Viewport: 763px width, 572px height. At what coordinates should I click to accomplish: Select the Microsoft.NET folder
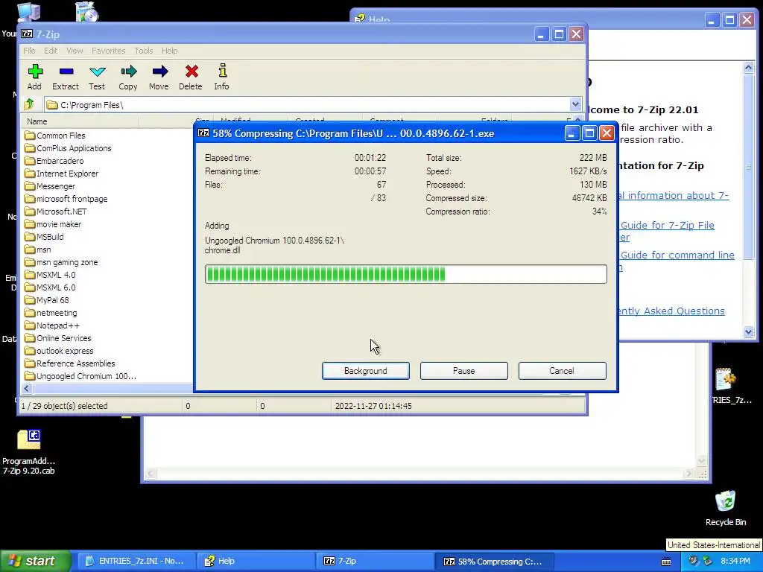[55, 212]
